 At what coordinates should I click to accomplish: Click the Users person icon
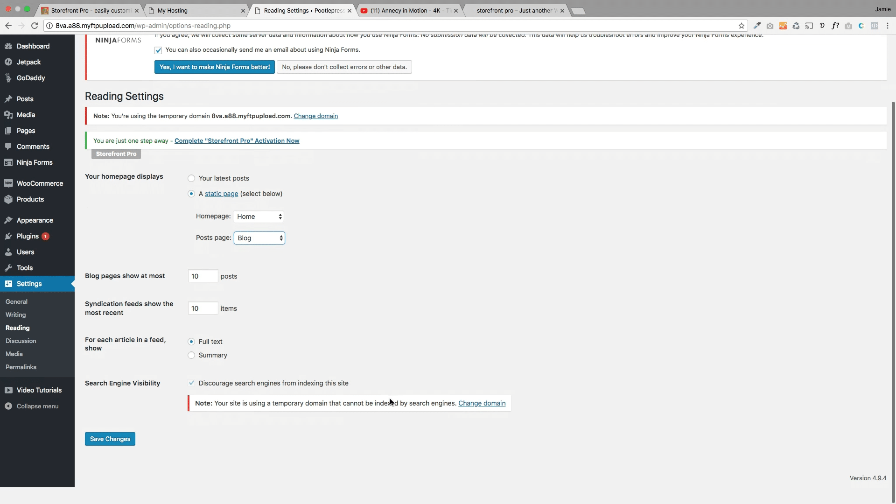tap(8, 252)
